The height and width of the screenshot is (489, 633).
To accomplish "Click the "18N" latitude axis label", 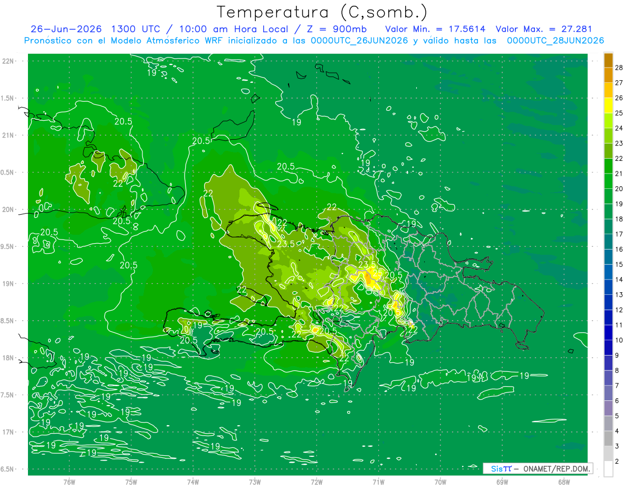I will click(x=8, y=358).
